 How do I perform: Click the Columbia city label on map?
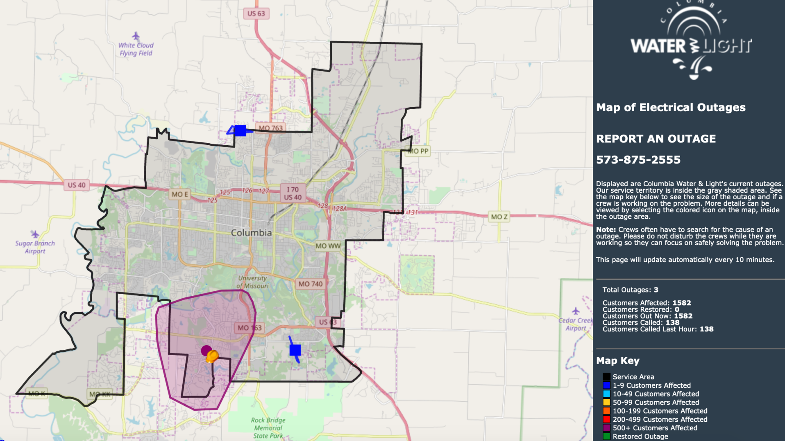point(251,233)
